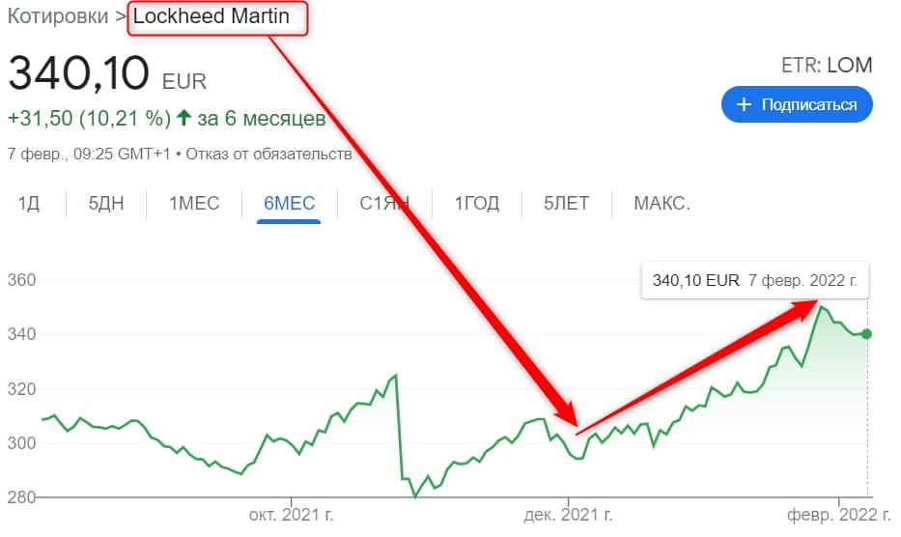Select the 5ЛЕТ time range tab
The width and height of the screenshot is (901, 537).
click(566, 204)
